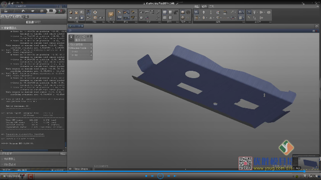
Task: Select the second pill sub-tab under workflow bar
Action: (x=11, y=16)
